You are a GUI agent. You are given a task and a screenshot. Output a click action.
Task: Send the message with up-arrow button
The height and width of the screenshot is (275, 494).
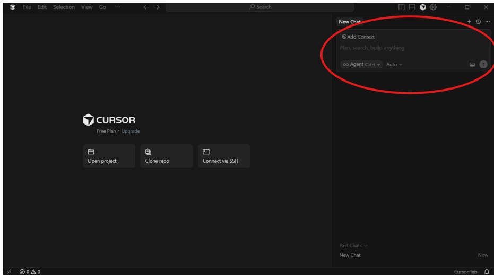[x=483, y=64]
